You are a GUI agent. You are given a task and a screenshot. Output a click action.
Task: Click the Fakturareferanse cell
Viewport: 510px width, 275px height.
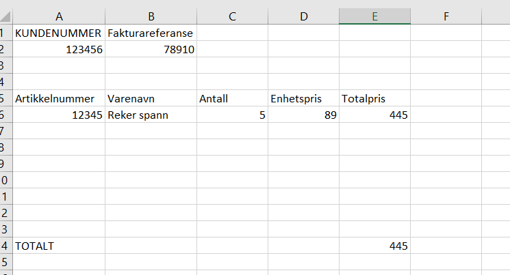151,33
